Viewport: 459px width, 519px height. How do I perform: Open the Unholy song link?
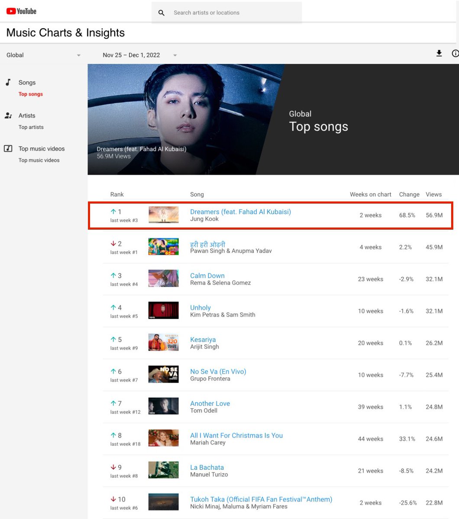pyautogui.click(x=200, y=308)
